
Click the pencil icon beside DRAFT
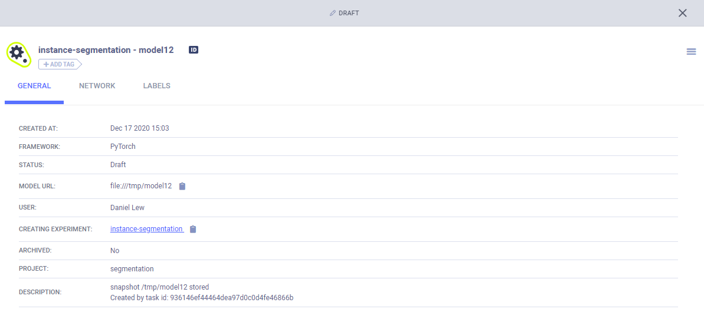click(x=333, y=13)
